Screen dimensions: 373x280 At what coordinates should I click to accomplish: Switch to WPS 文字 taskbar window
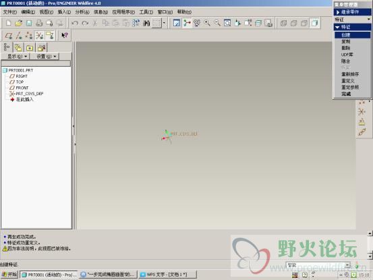click(167, 275)
